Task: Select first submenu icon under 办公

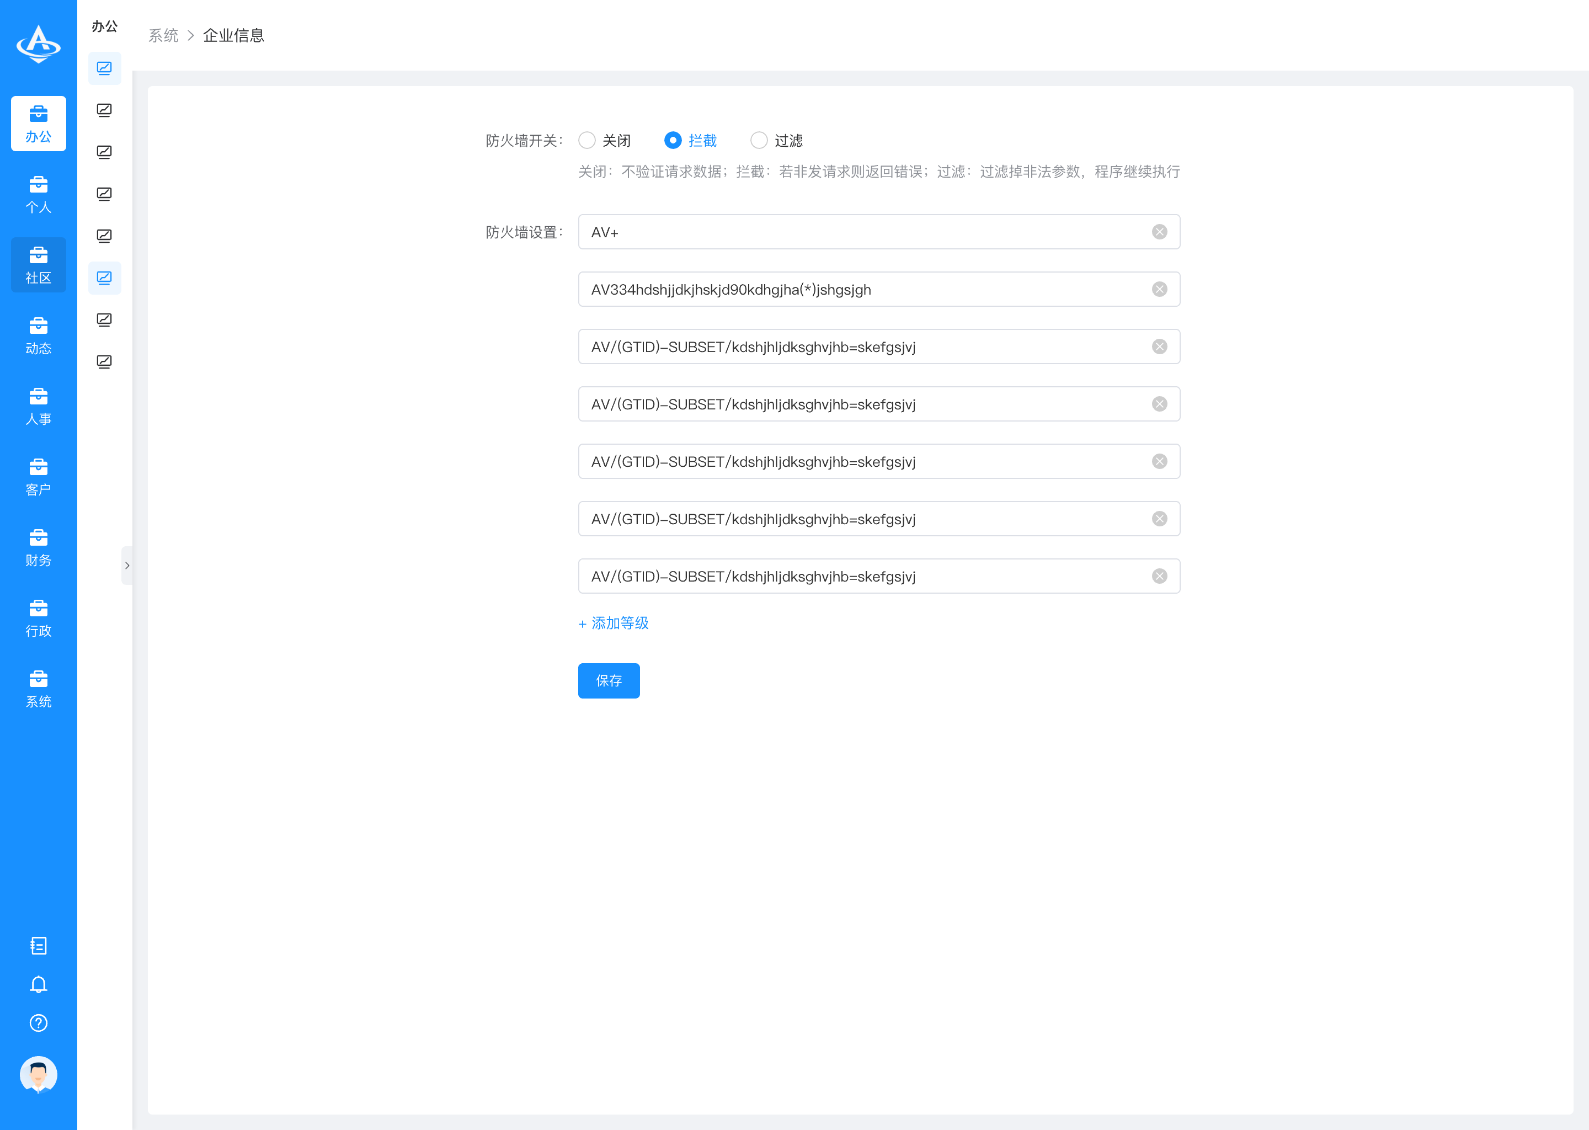Action: pos(104,68)
